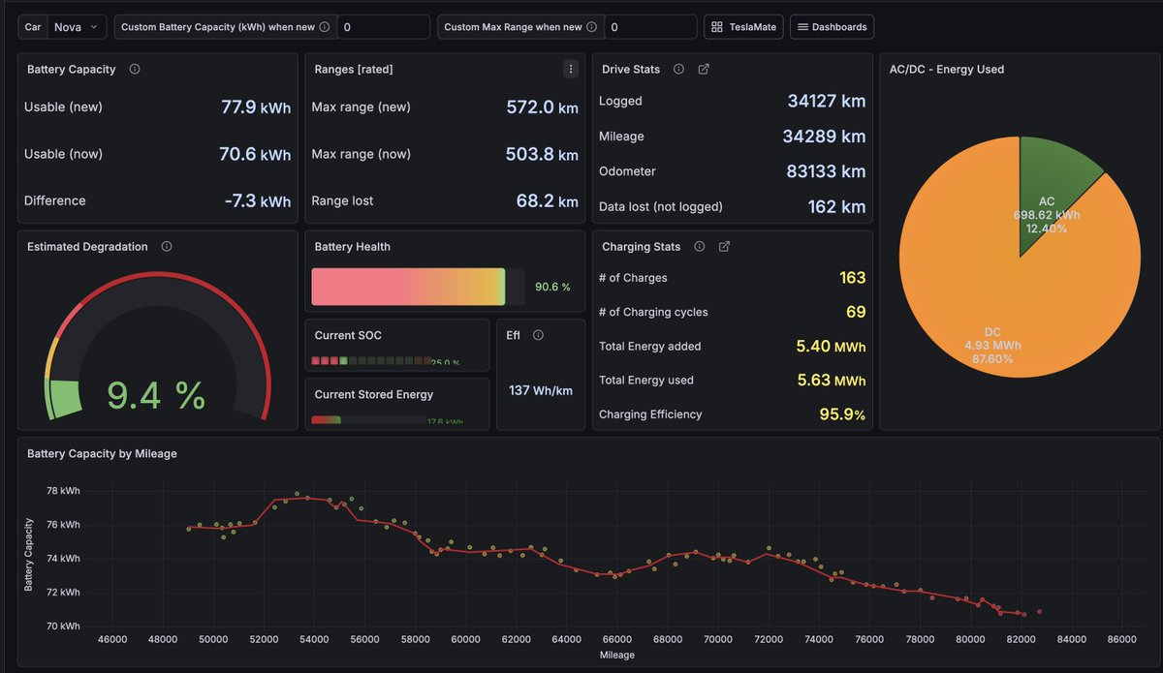Click Max range (new) value 572.0 km

pyautogui.click(x=543, y=107)
